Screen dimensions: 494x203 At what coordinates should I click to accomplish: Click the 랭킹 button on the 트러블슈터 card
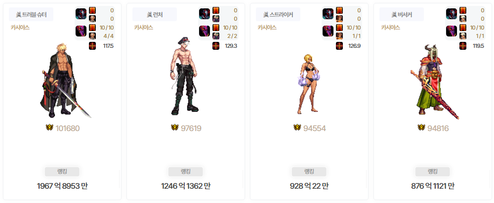(62, 171)
